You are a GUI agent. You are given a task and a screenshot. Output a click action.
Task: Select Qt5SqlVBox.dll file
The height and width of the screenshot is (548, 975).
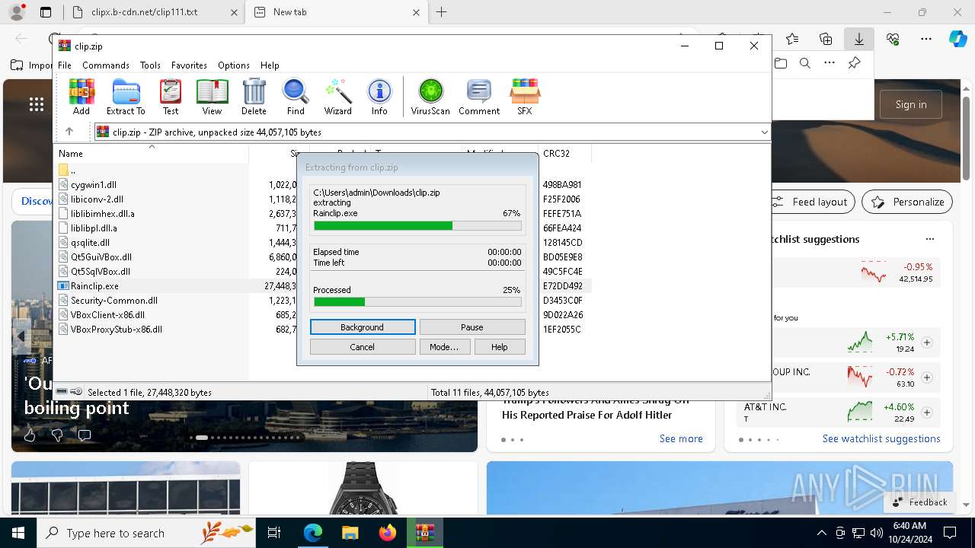point(100,272)
